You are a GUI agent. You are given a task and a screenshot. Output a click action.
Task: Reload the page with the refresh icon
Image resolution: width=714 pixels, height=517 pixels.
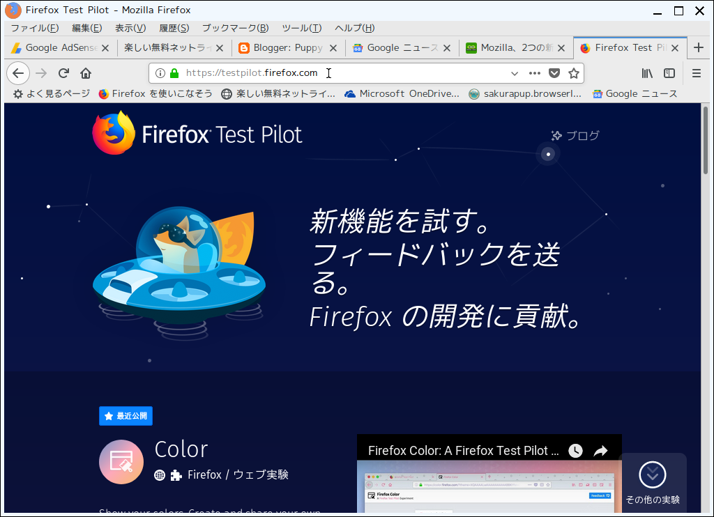pos(63,72)
